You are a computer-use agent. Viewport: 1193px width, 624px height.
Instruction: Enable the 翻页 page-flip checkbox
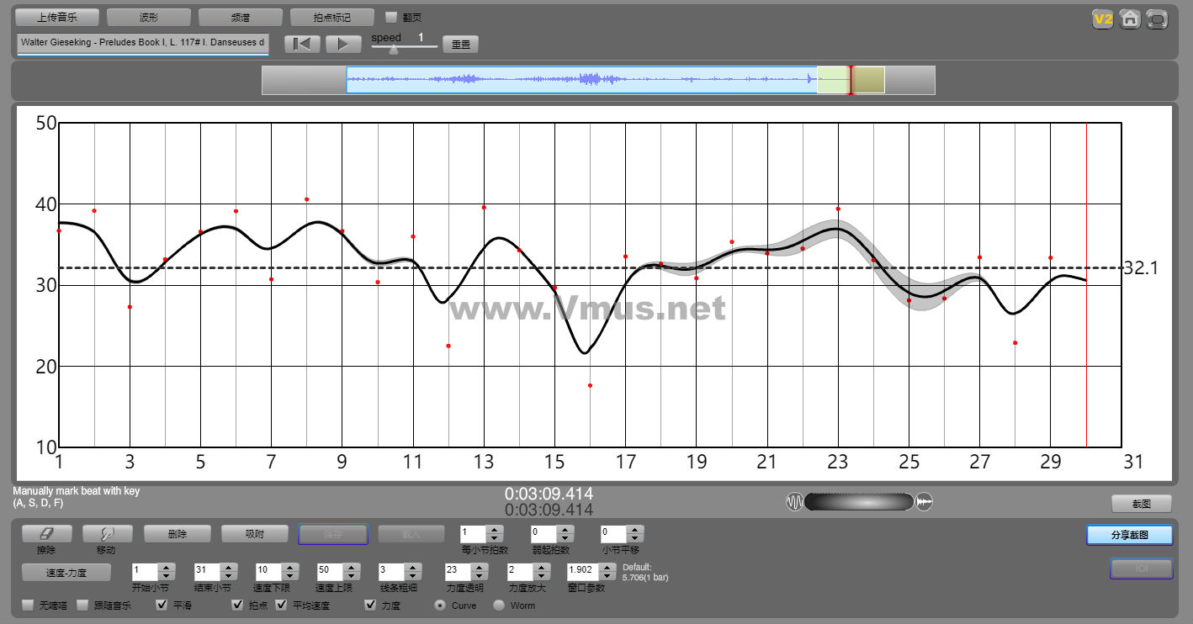391,17
